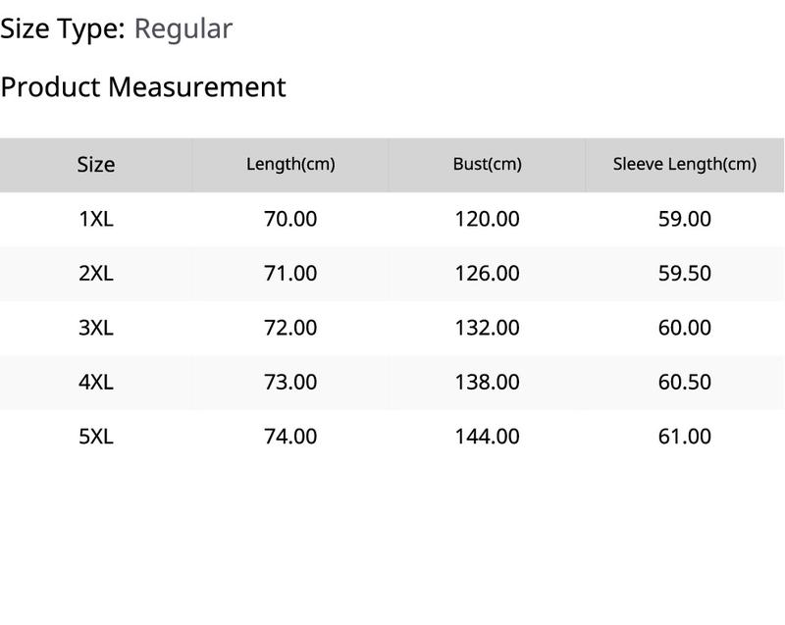
Task: Select the 4XL size row label
Action: (96, 383)
